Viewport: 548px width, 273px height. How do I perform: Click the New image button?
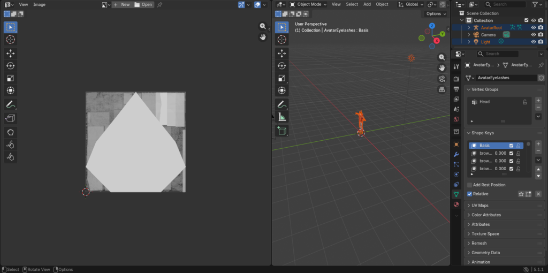122,4
